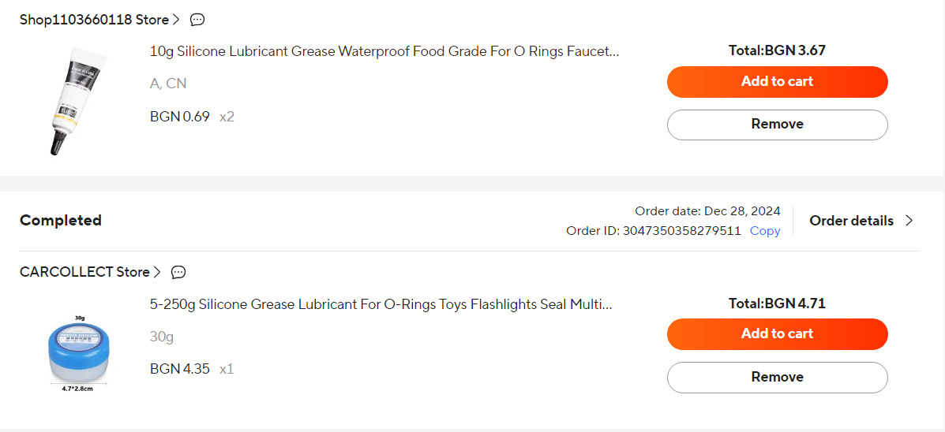Add the 10g Silicone Lubricant to cart
This screenshot has width=945, height=432.
(x=777, y=81)
